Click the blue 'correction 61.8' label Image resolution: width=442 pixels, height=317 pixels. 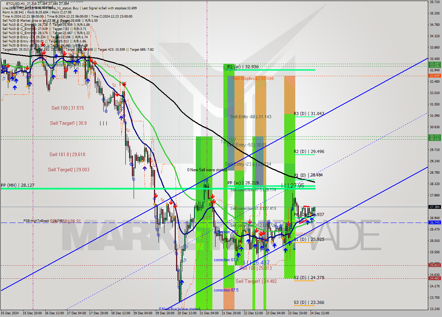click(226, 260)
